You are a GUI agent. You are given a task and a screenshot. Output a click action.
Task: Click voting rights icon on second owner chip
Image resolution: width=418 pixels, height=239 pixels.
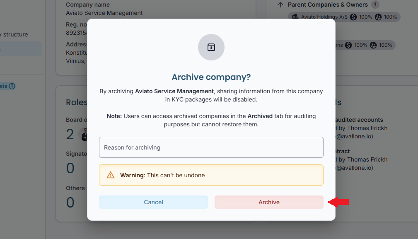click(373, 45)
